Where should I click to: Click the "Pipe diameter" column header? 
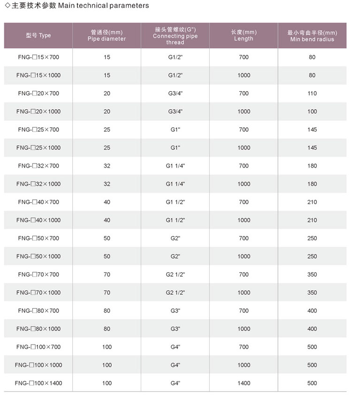point(107,36)
